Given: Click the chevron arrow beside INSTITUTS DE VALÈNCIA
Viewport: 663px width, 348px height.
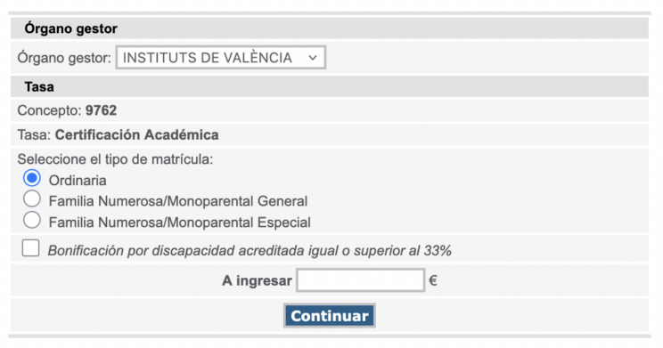Looking at the screenshot, I should point(313,58).
